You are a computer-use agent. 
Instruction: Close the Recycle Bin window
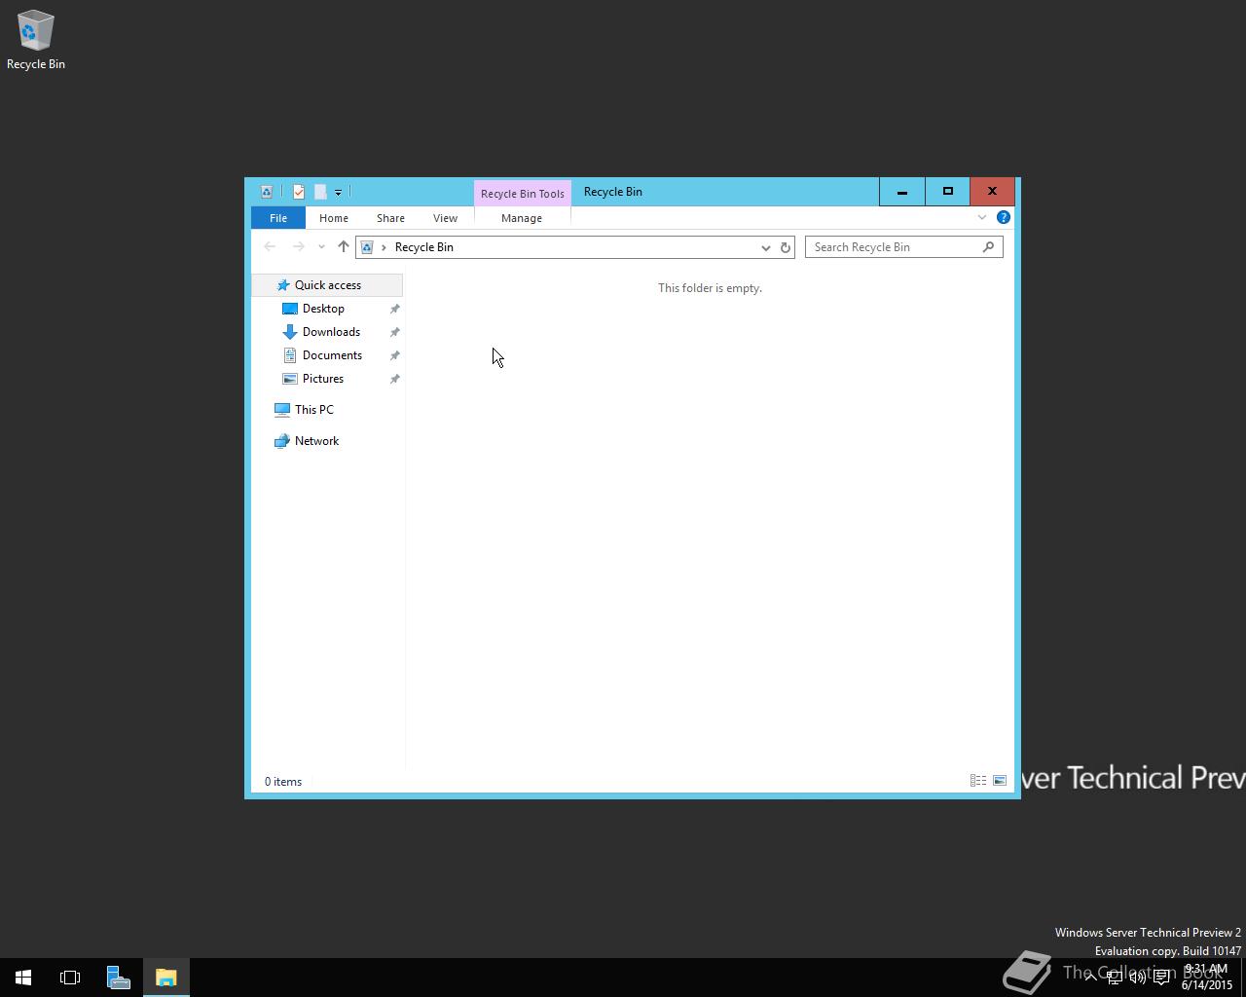coord(992,192)
